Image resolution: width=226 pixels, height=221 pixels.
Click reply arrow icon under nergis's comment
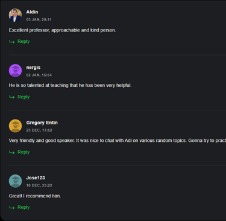pos(12,97)
